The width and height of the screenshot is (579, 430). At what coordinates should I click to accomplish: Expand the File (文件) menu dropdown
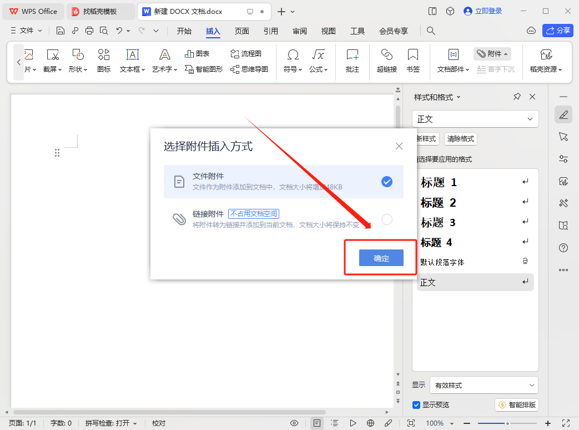point(26,31)
